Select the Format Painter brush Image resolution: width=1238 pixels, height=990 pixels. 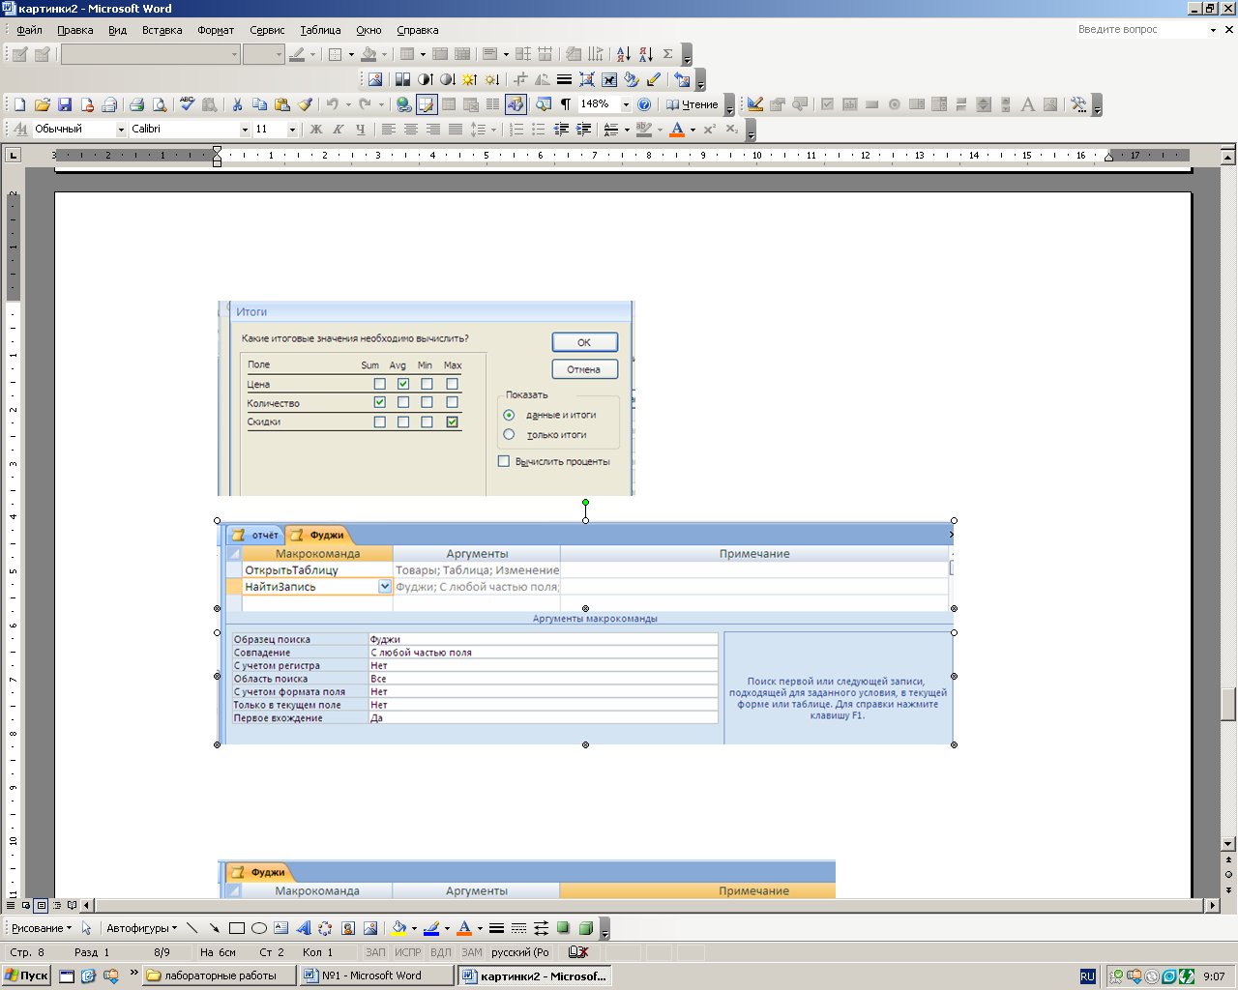(305, 104)
